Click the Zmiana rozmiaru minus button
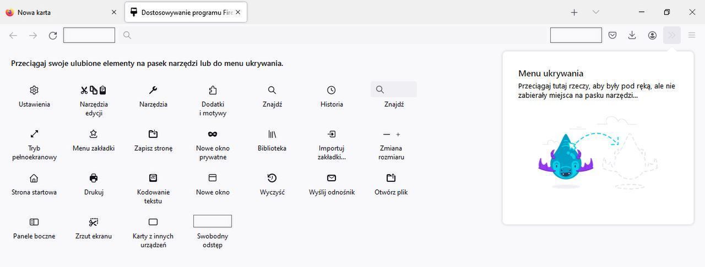Image resolution: width=705 pixels, height=267 pixels. click(x=386, y=134)
